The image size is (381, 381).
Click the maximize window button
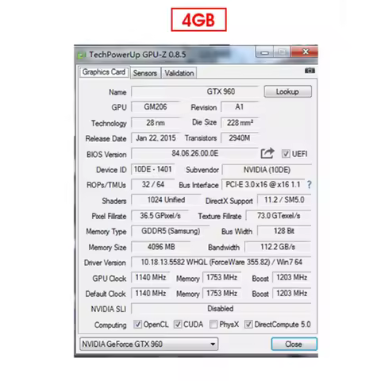[x=282, y=52]
